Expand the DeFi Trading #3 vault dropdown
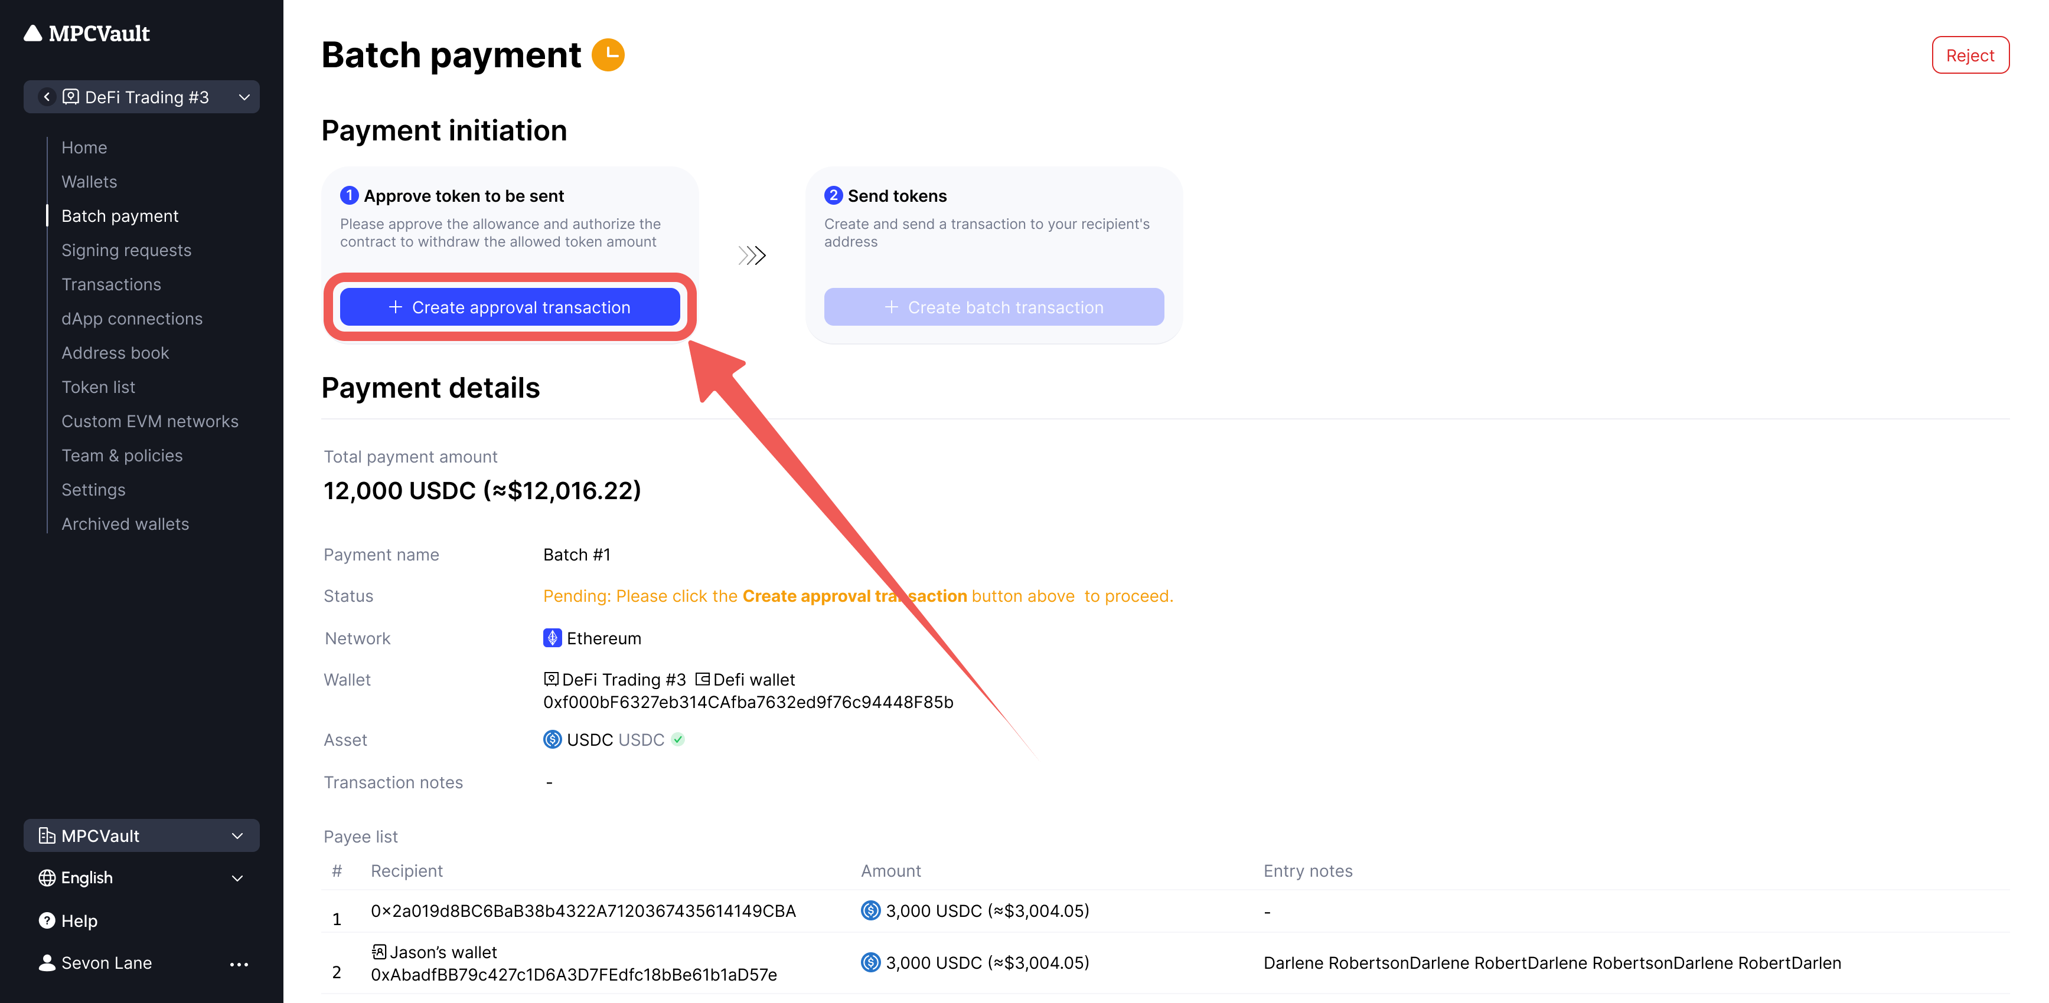Screen dimensions: 2049x1003 pos(244,97)
